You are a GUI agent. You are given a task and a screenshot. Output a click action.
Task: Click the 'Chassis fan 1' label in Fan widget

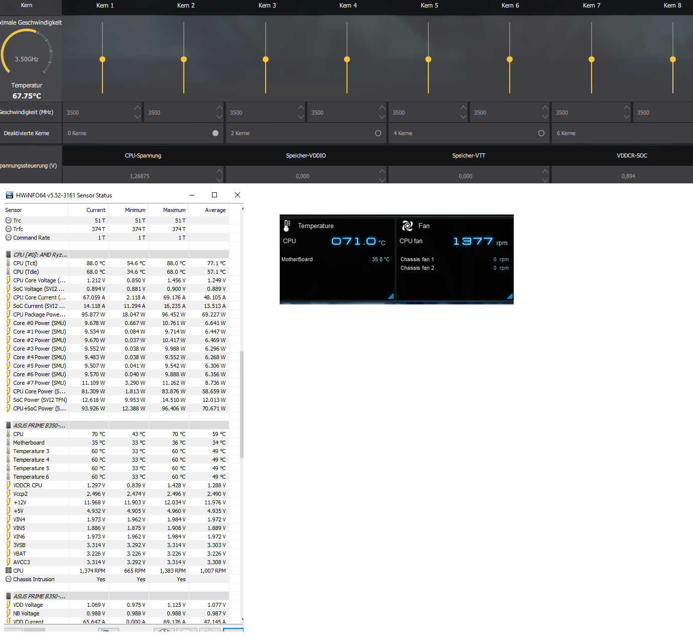417,259
